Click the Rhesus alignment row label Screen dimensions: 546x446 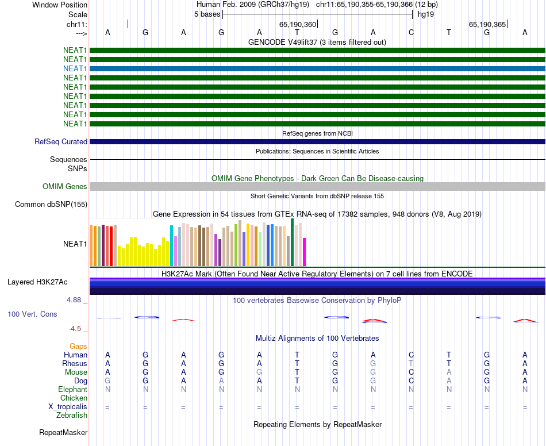click(x=75, y=363)
